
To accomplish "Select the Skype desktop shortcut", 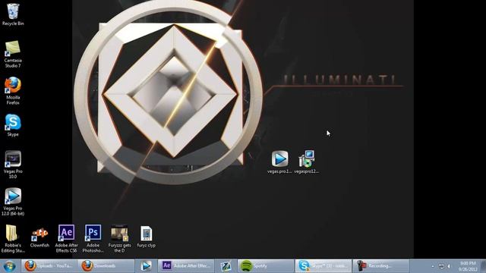I will click(x=13, y=125).
